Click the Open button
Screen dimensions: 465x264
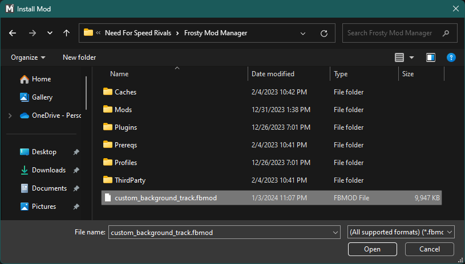click(372, 249)
